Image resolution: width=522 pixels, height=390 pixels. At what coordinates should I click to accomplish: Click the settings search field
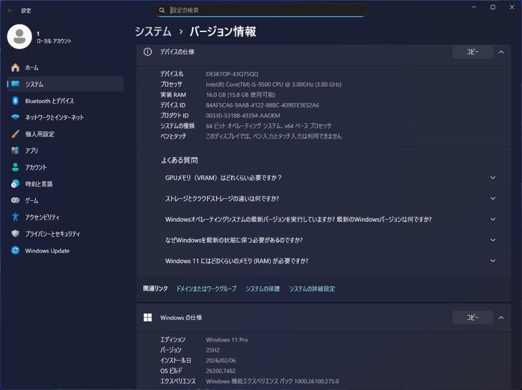click(261, 10)
